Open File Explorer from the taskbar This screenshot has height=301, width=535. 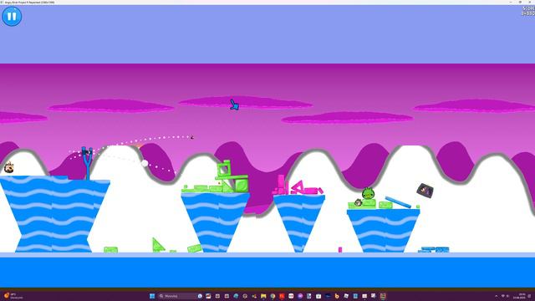263,296
